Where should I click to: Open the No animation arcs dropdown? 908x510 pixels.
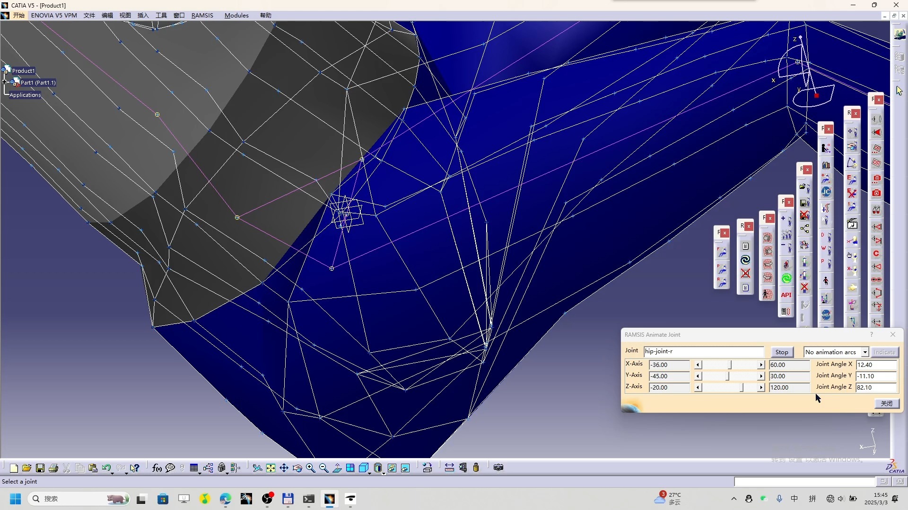(864, 352)
